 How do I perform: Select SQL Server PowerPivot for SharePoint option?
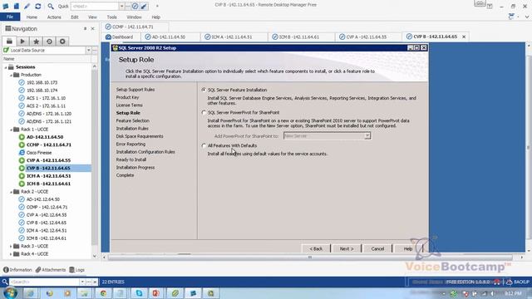pos(204,112)
